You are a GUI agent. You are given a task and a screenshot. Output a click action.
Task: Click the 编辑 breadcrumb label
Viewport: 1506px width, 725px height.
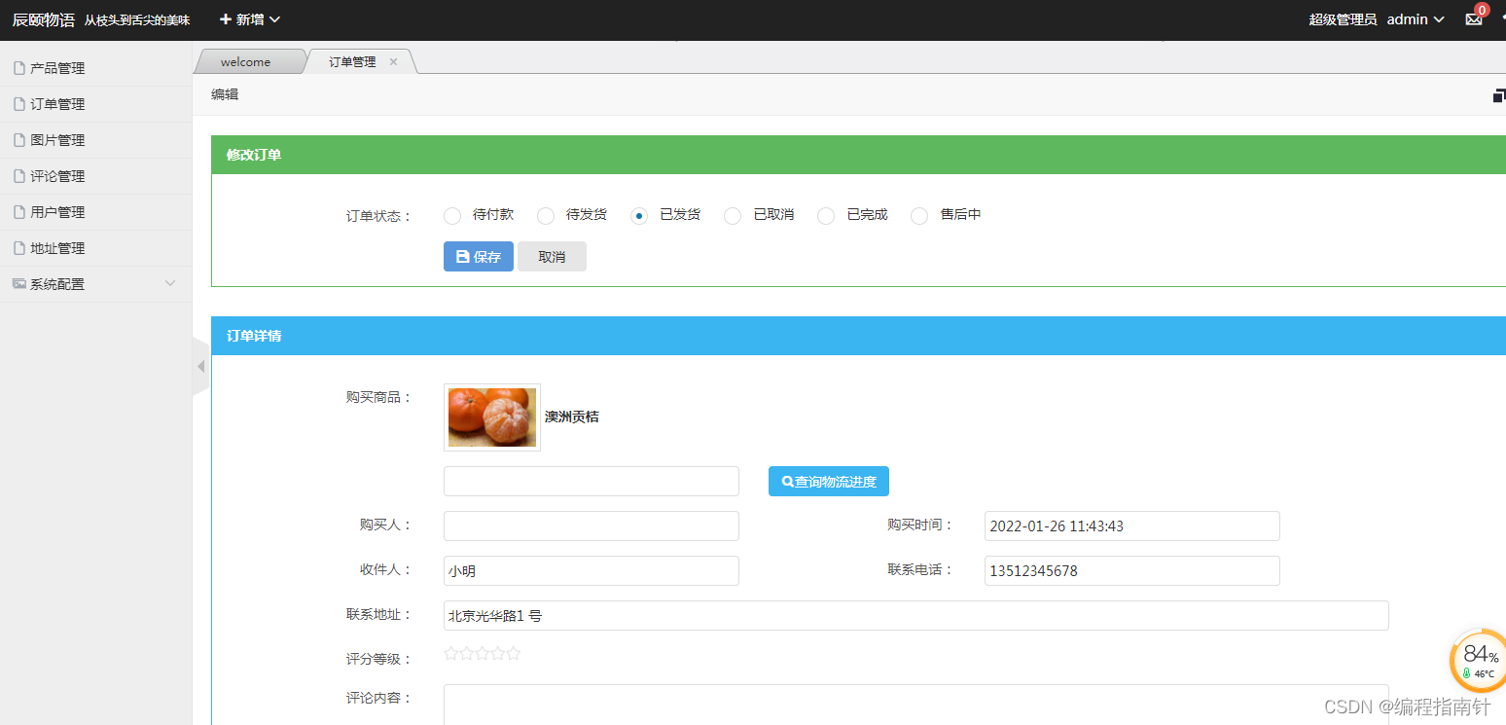click(225, 94)
